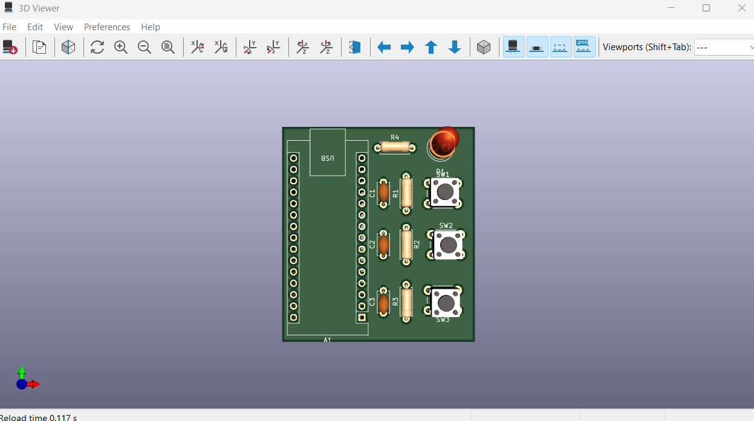
Task: Flip the board view
Action: (x=356, y=47)
